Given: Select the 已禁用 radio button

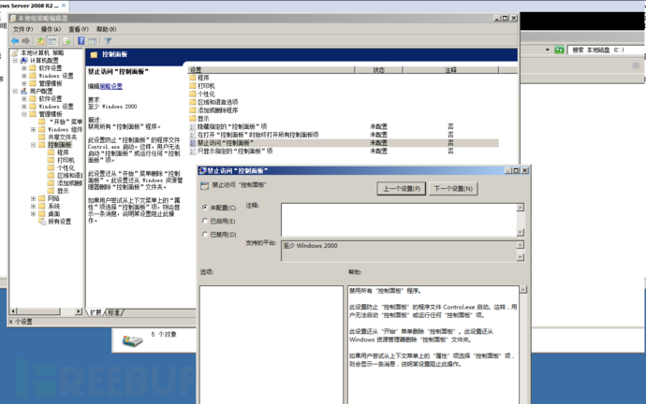Looking at the screenshot, I should (x=204, y=235).
